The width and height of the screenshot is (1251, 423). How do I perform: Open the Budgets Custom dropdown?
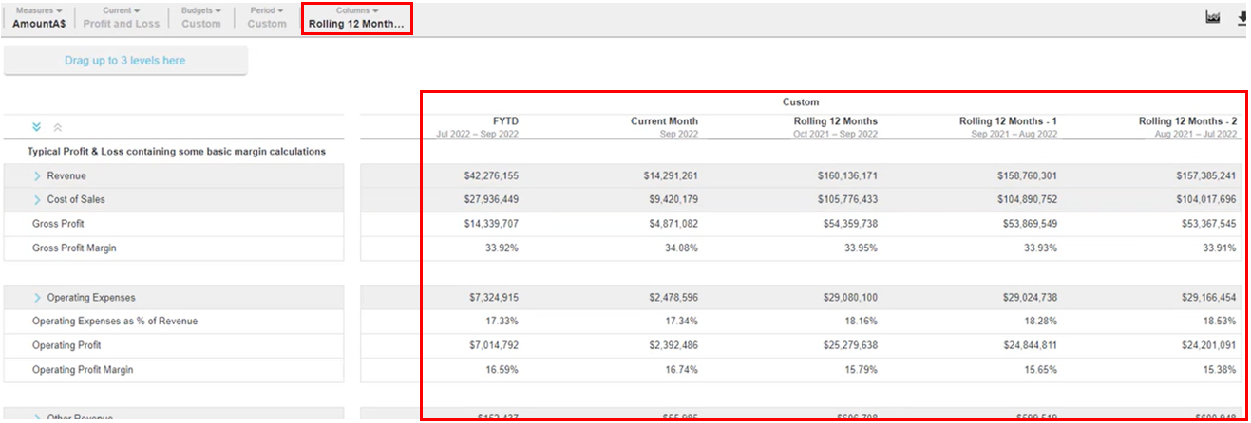tap(201, 17)
